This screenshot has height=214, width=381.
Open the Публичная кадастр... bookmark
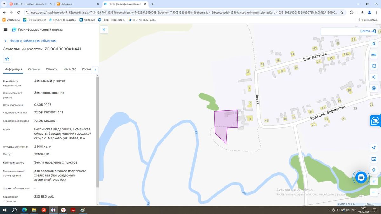[x=62, y=20]
